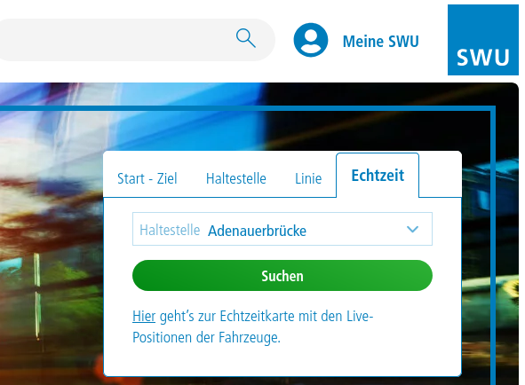
Task: Click the grey Haltestelle label inside the combo box
Action: tap(170, 230)
